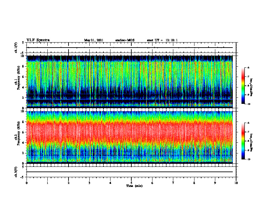Click the ch.3(V) waveform axis label
Viewport: 266px width, 205px height.
(16, 172)
